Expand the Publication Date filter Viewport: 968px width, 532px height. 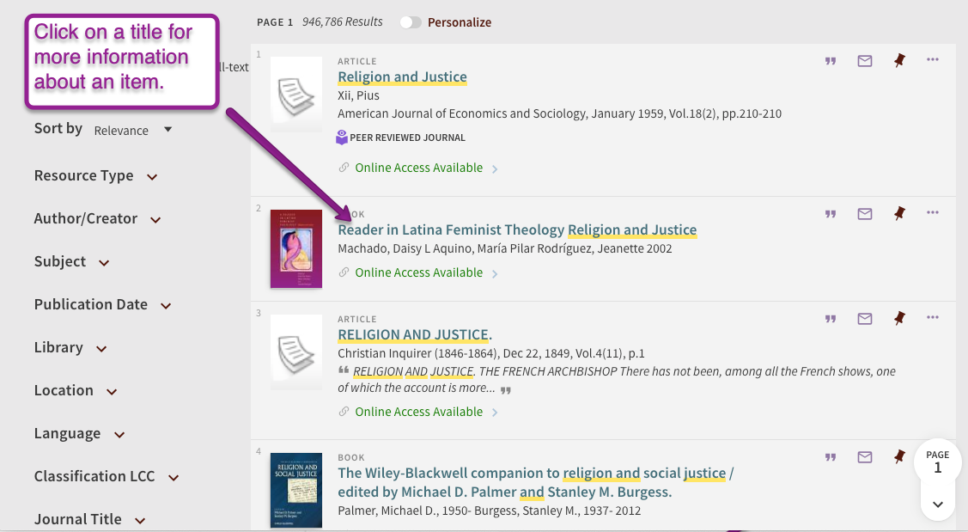point(102,305)
